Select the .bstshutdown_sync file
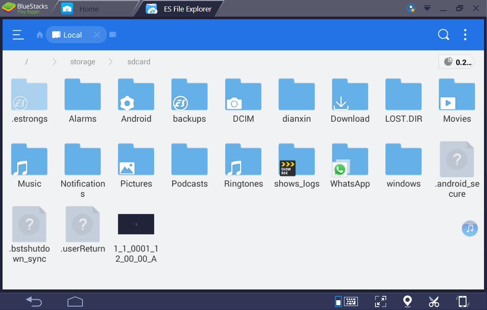 tap(29, 235)
